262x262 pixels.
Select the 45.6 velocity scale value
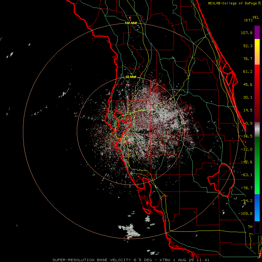pos(248,84)
